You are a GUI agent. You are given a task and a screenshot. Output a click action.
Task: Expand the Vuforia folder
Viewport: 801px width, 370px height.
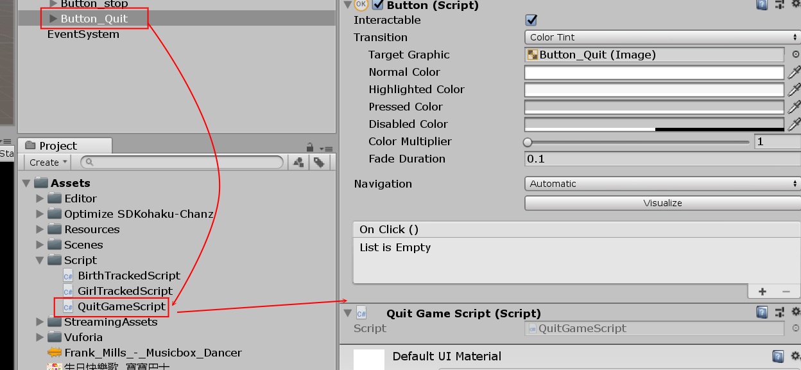pyautogui.click(x=40, y=337)
